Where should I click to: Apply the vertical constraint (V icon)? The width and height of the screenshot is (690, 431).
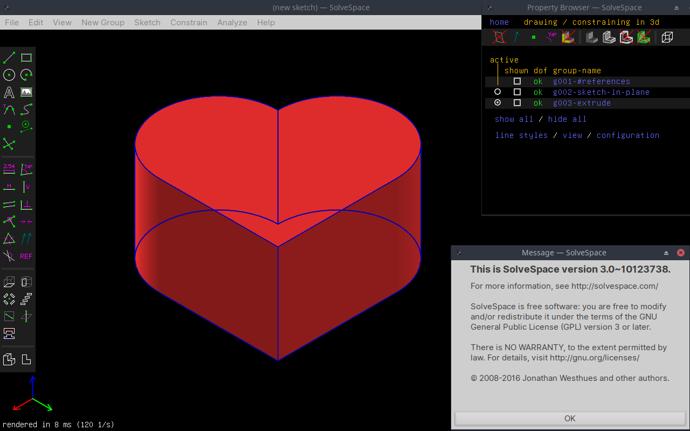tap(26, 187)
